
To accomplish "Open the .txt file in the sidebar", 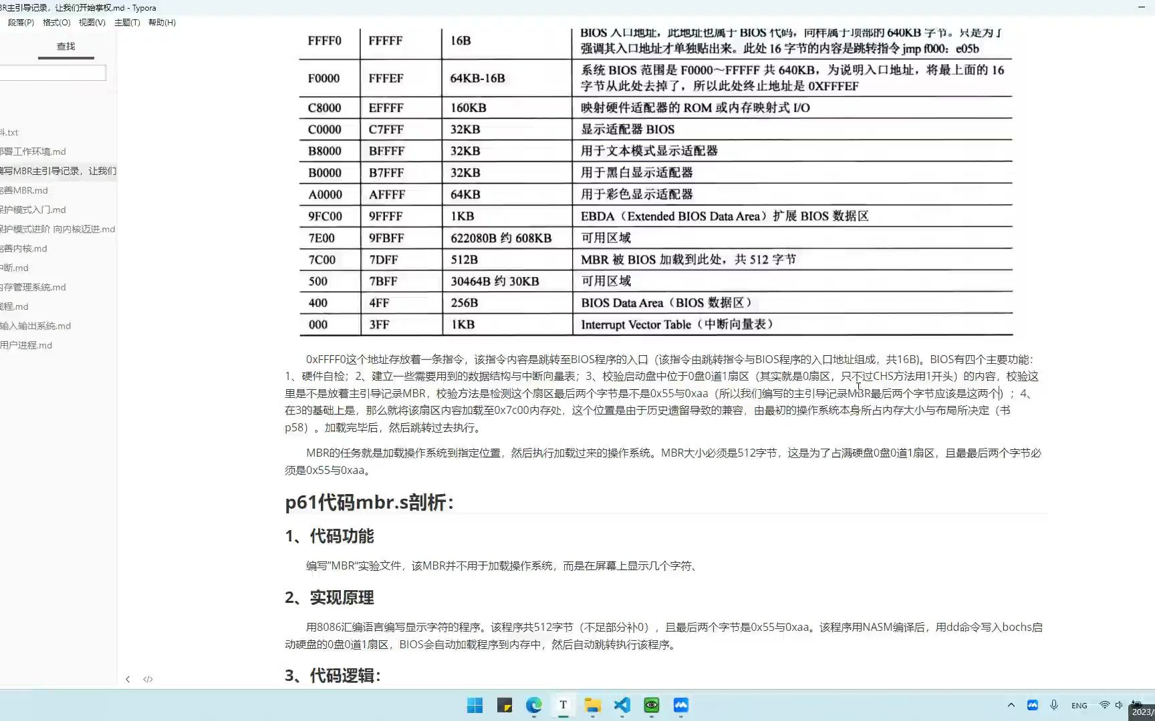I will click(x=9, y=132).
